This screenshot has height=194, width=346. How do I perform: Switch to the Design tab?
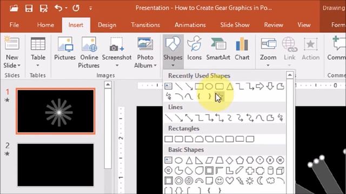107,25
